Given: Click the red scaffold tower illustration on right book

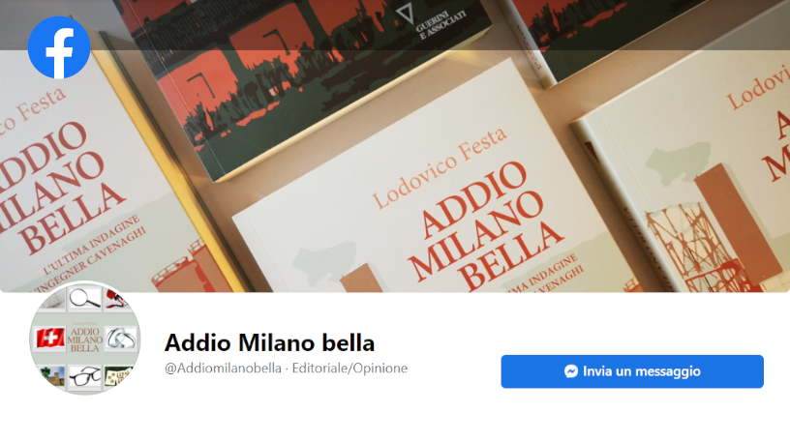Looking at the screenshot, I should [x=698, y=248].
